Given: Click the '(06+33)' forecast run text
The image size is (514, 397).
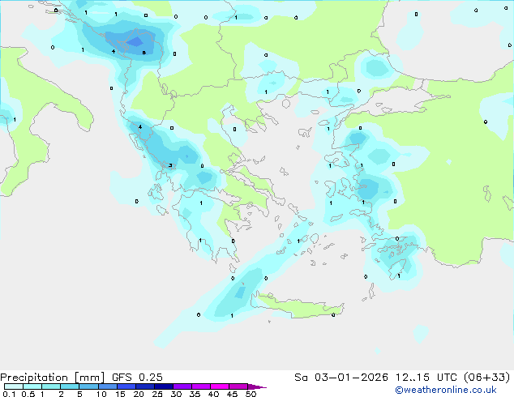Looking at the screenshot, I should click(486, 378).
